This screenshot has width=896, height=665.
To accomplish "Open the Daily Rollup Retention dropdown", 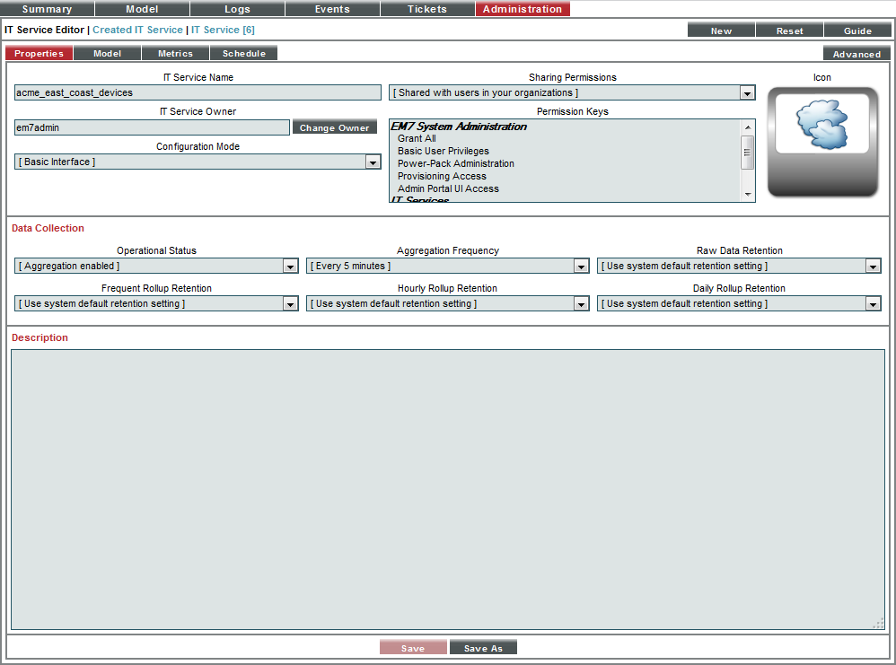I will (x=872, y=303).
